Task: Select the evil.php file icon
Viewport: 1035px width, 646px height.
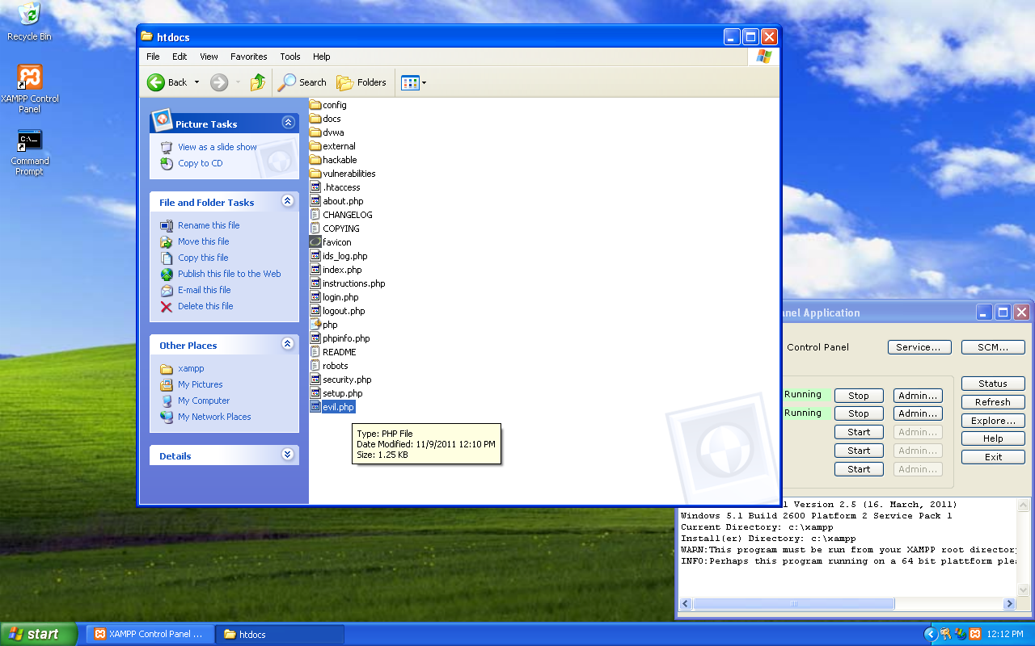Action: pos(315,407)
